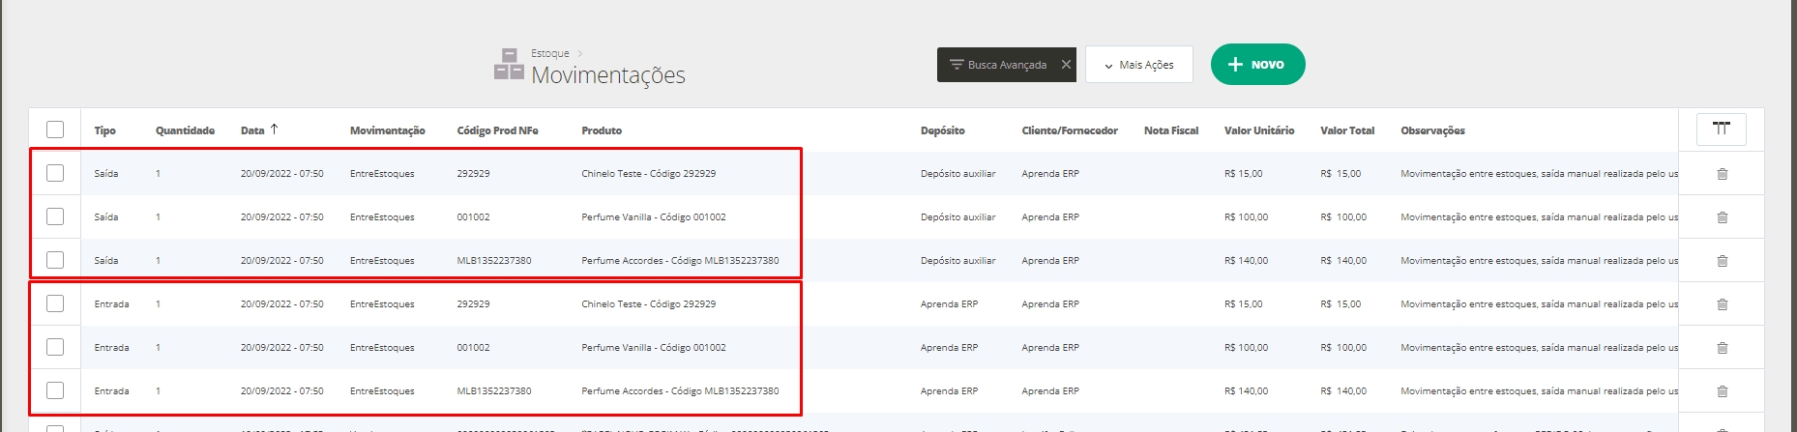The width and height of the screenshot is (1797, 432).
Task: Click the Estoque boxes icon beside title
Action: click(509, 65)
